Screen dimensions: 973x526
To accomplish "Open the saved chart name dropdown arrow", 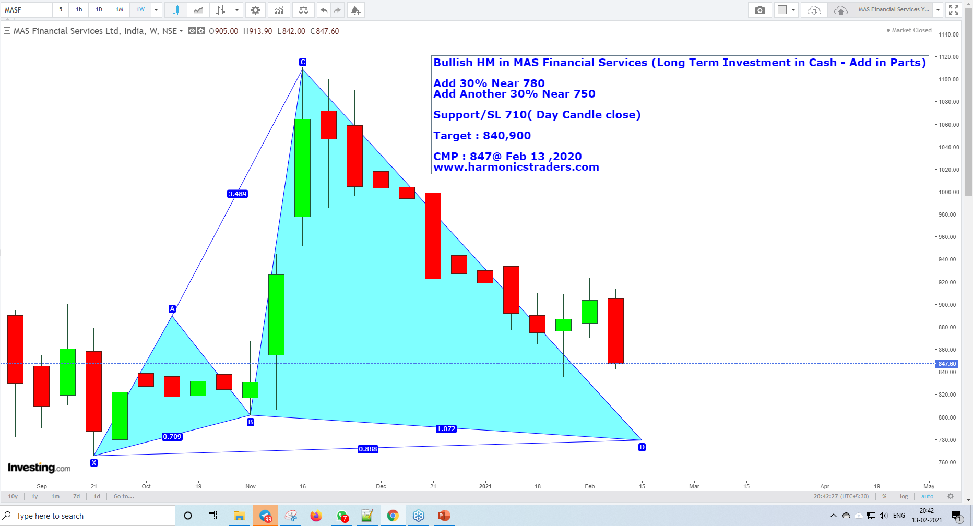I will [938, 10].
